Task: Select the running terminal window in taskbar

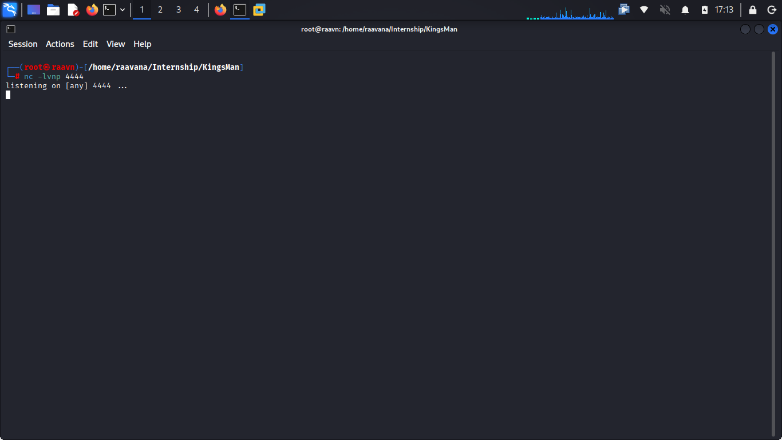Action: [240, 10]
